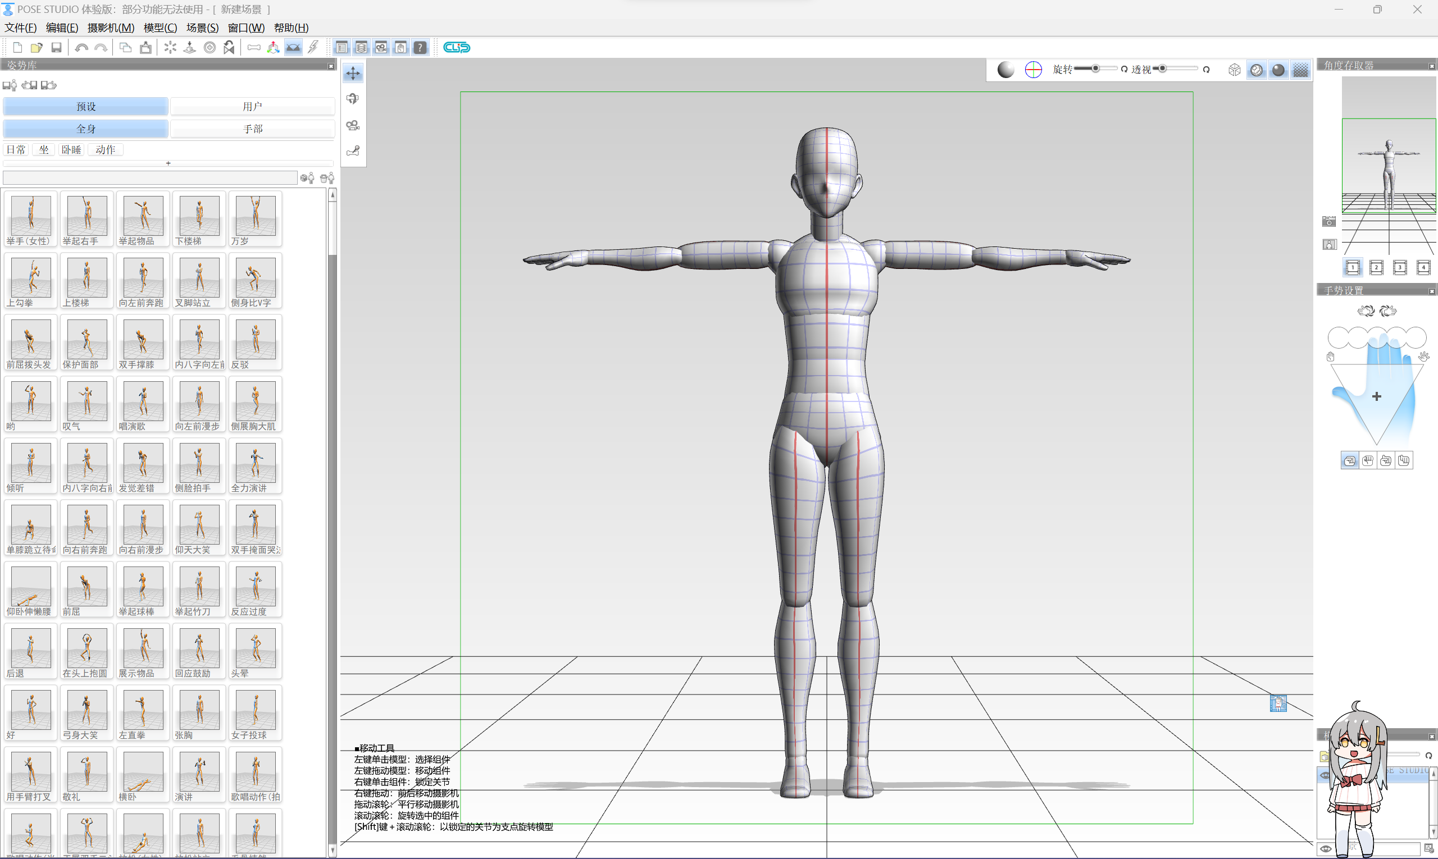Click the right hand rotate icon

[x=1388, y=312]
